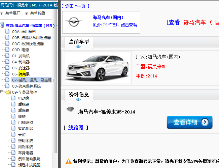Click the Haima brand logo icon
The height and width of the screenshot is (168, 219).
click(73, 22)
